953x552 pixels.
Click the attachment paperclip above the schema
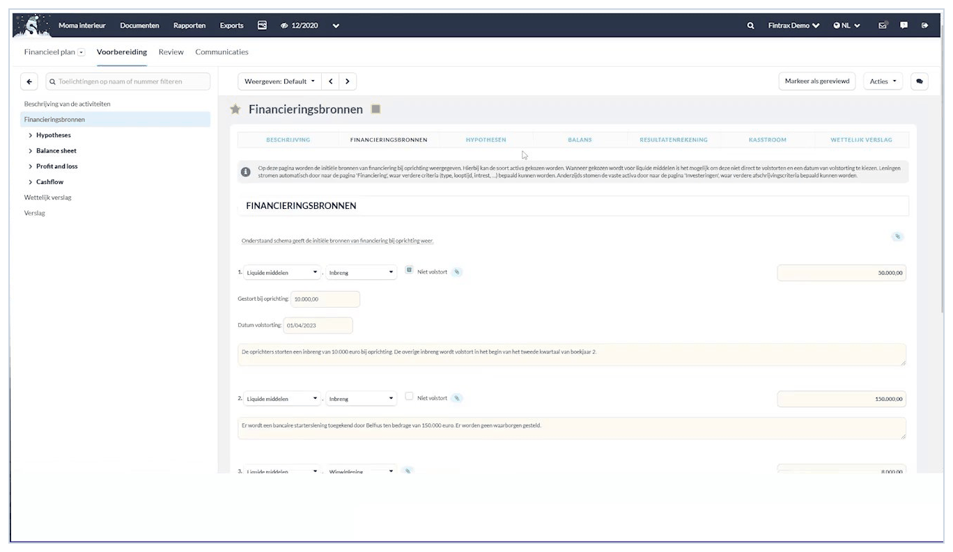click(x=898, y=237)
